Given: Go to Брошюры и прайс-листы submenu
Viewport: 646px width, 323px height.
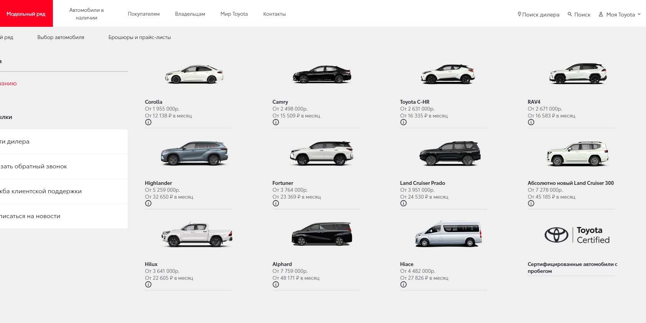Looking at the screenshot, I should (140, 37).
